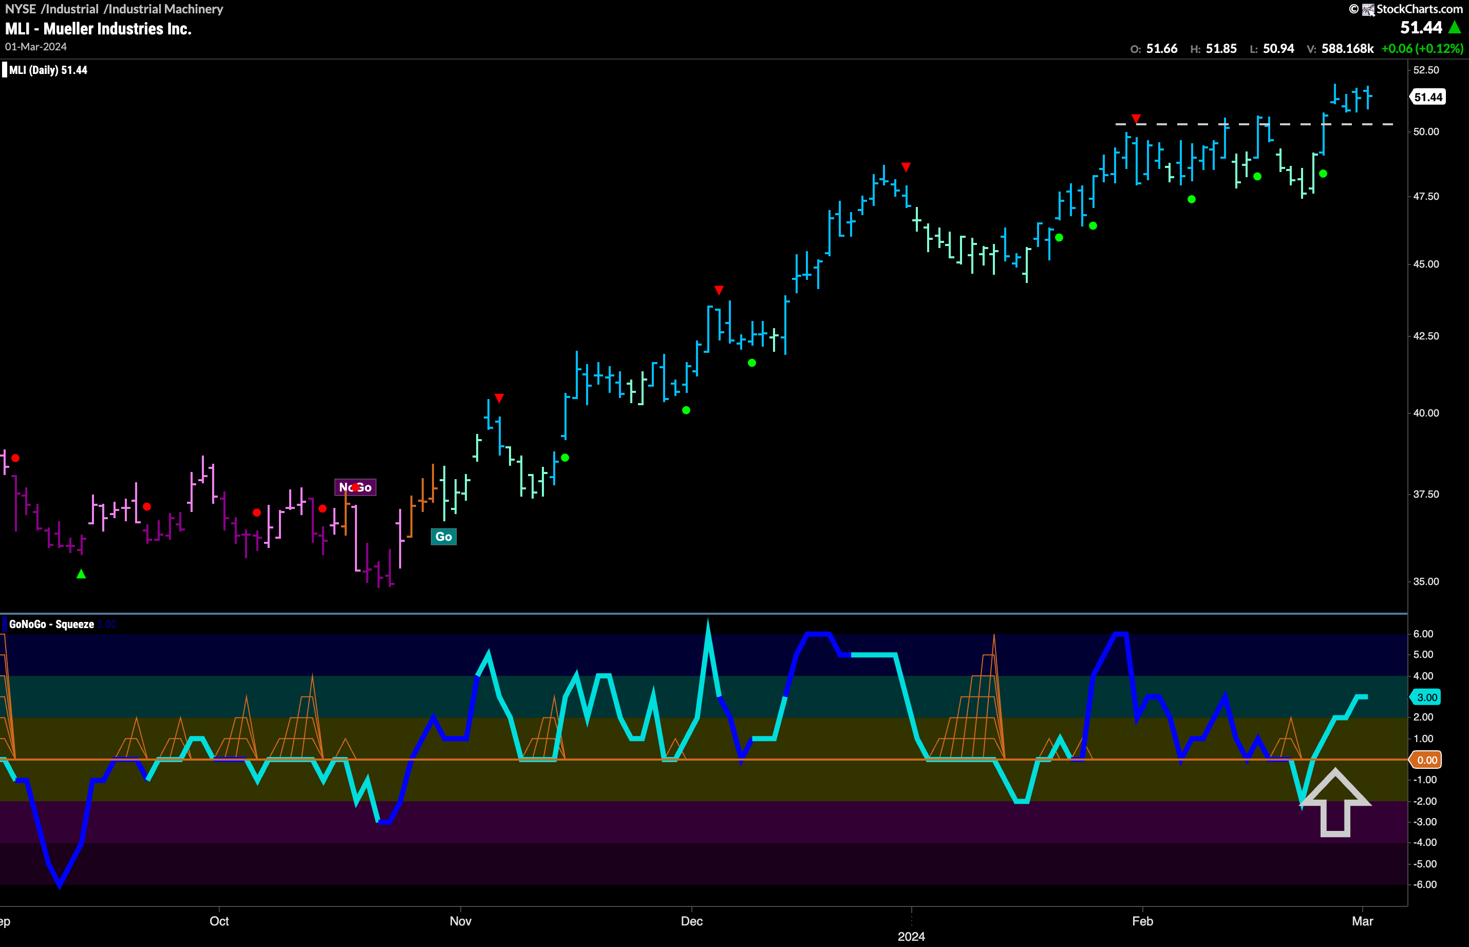The image size is (1469, 947).
Task: Click the StockCharts.com logo icon
Action: pos(1368,9)
